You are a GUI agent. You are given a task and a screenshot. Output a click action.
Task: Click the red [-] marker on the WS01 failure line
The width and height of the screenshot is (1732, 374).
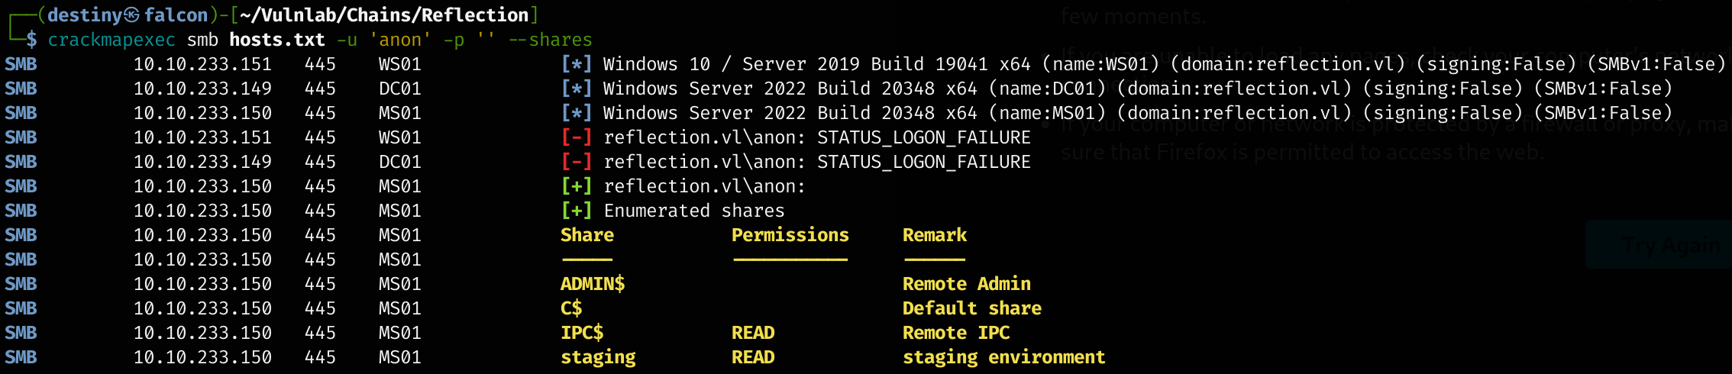click(577, 137)
